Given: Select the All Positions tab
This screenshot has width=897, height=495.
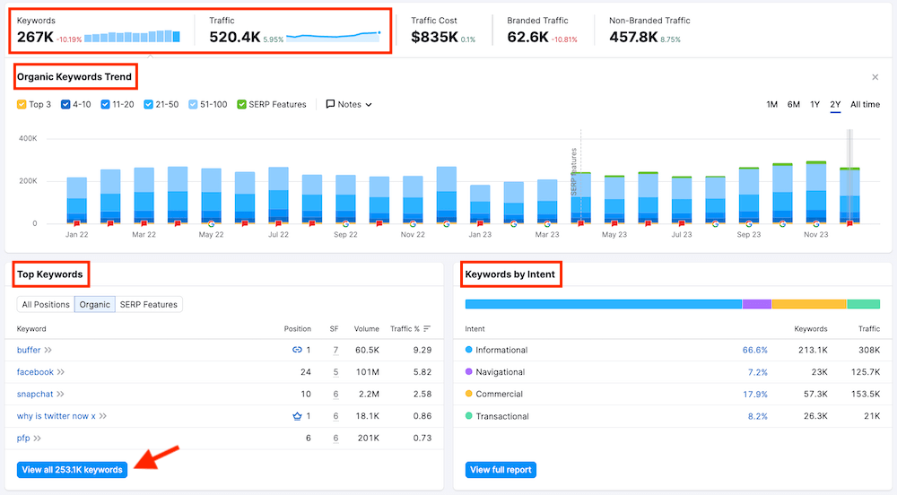Looking at the screenshot, I should (46, 305).
